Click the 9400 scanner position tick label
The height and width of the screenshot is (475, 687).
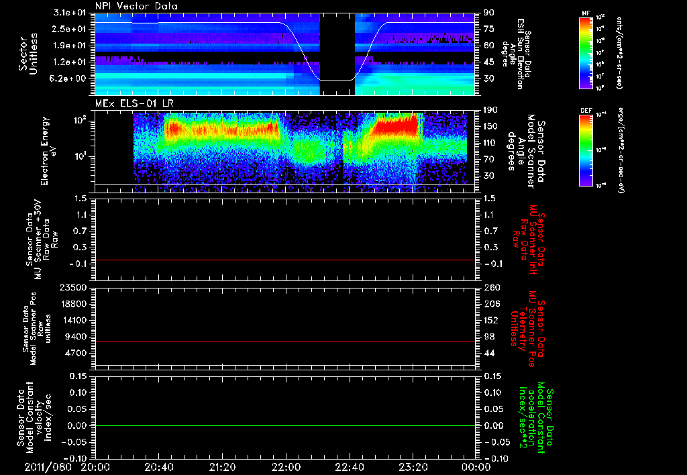(76, 337)
